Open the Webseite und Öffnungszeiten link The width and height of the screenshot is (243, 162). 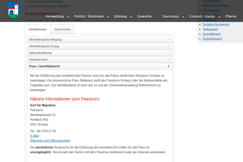[x=50, y=141]
